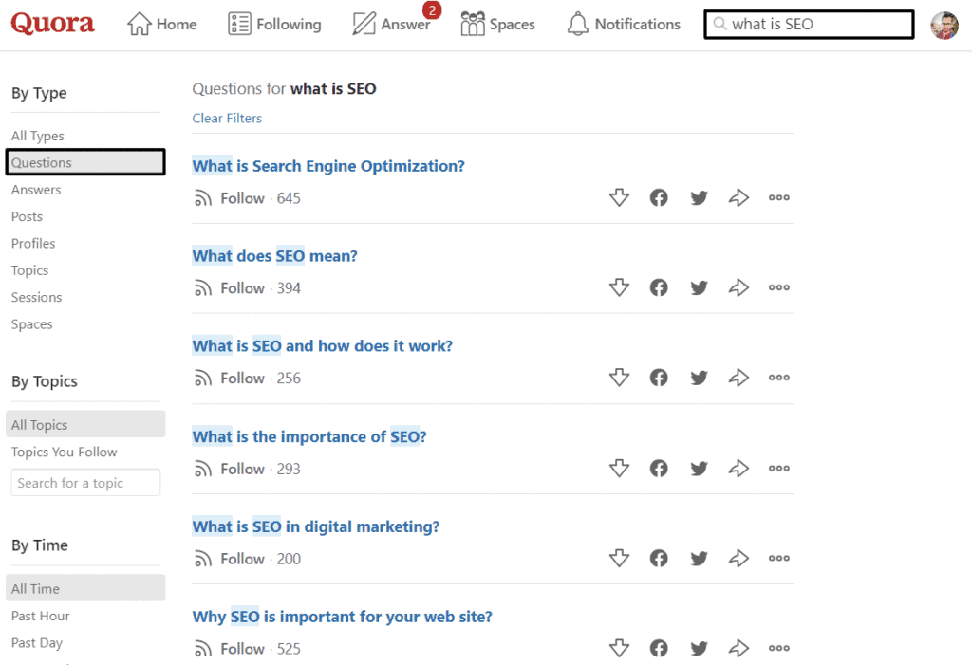Select All Time filter
The height and width of the screenshot is (665, 972).
(85, 588)
